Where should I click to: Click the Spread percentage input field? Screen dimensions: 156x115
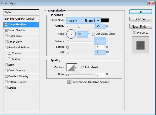[100, 47]
